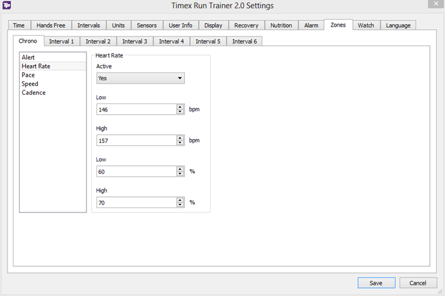Increase the Low percent value with up arrow
The height and width of the screenshot is (296, 445).
click(x=180, y=169)
